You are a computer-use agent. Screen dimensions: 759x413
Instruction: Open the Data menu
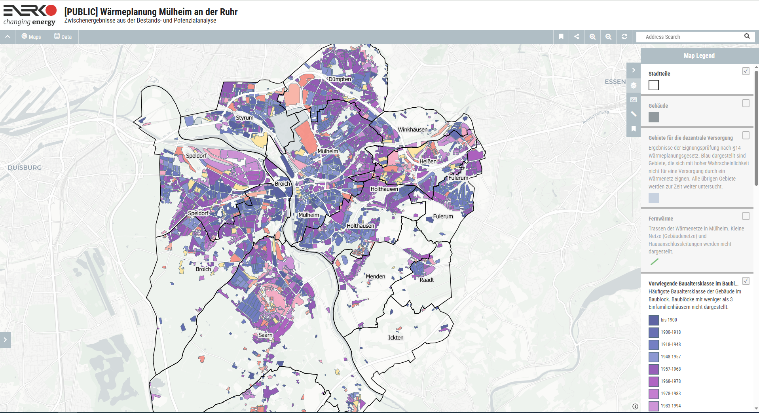pos(63,36)
